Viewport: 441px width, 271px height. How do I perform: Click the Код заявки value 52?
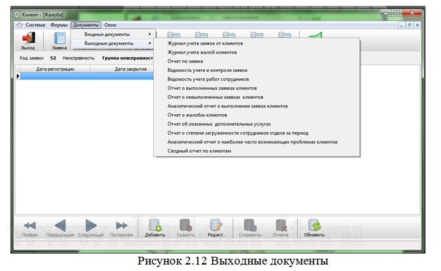tap(53, 58)
